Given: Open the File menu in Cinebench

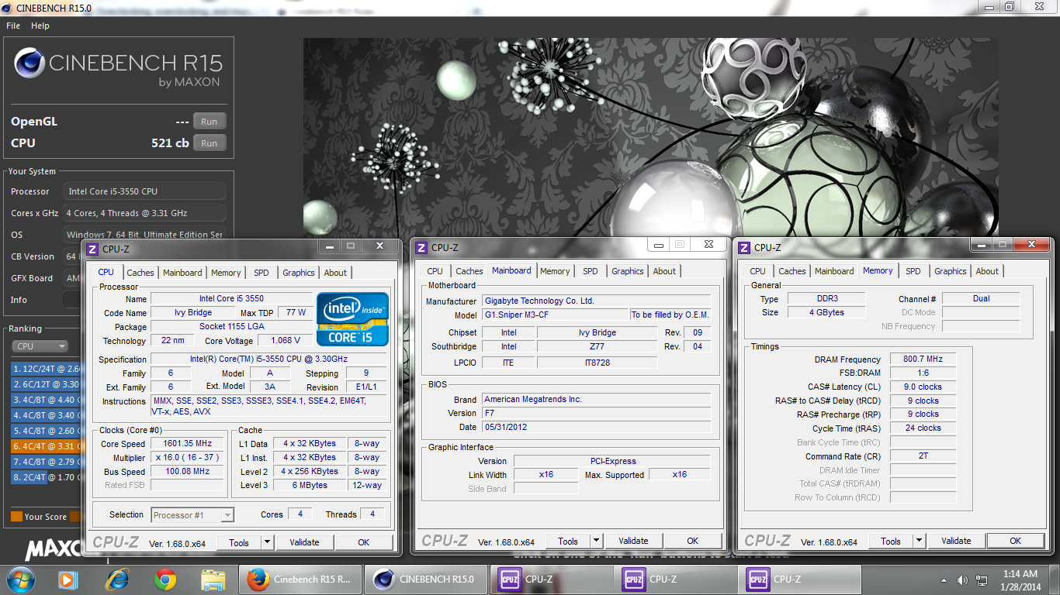Looking at the screenshot, I should [13, 26].
